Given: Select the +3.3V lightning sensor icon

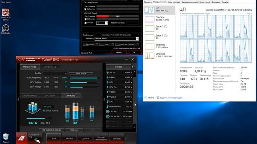Looking at the screenshot, I should (x=108, y=72).
